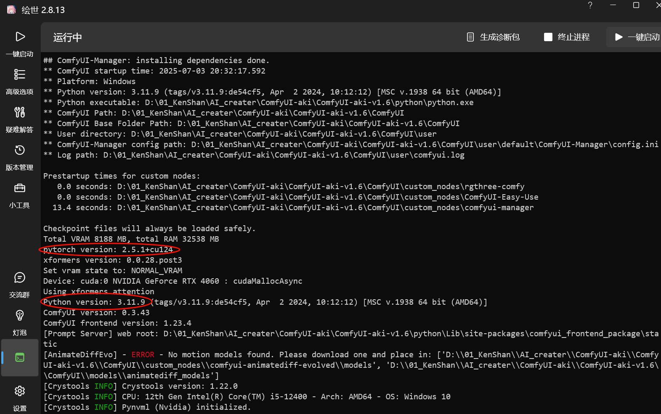
Task: Open 版本管理 version history icon
Action: point(20,150)
